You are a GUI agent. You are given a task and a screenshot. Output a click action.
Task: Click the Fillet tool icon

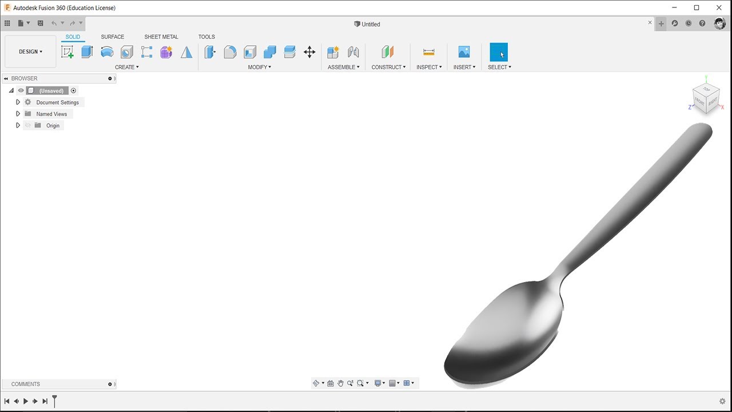pyautogui.click(x=230, y=52)
